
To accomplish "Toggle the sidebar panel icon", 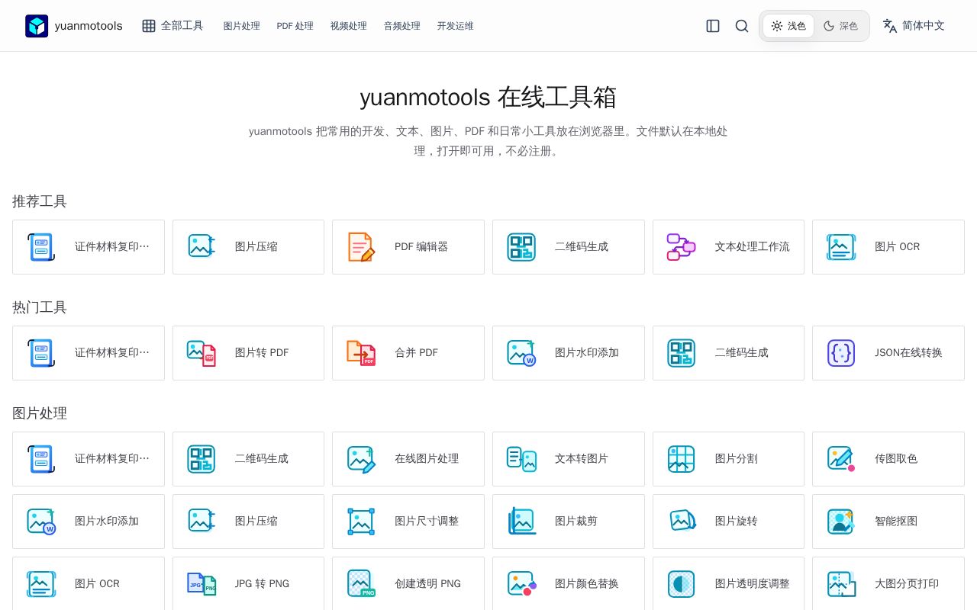I will pyautogui.click(x=713, y=26).
